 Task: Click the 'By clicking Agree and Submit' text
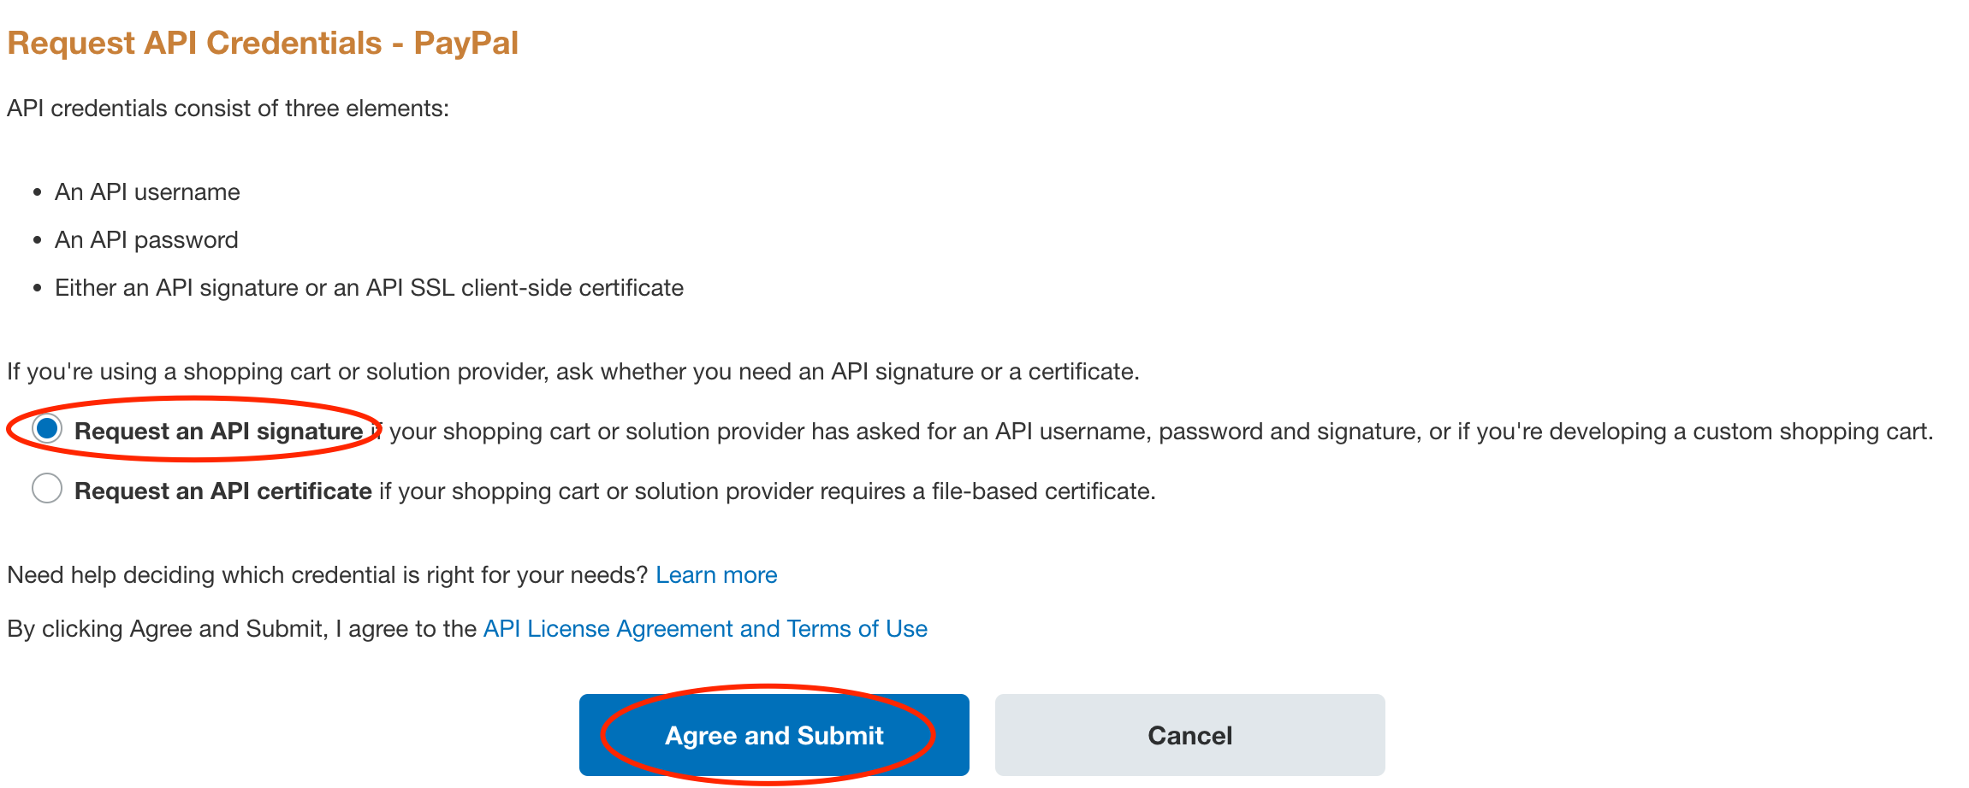241,629
